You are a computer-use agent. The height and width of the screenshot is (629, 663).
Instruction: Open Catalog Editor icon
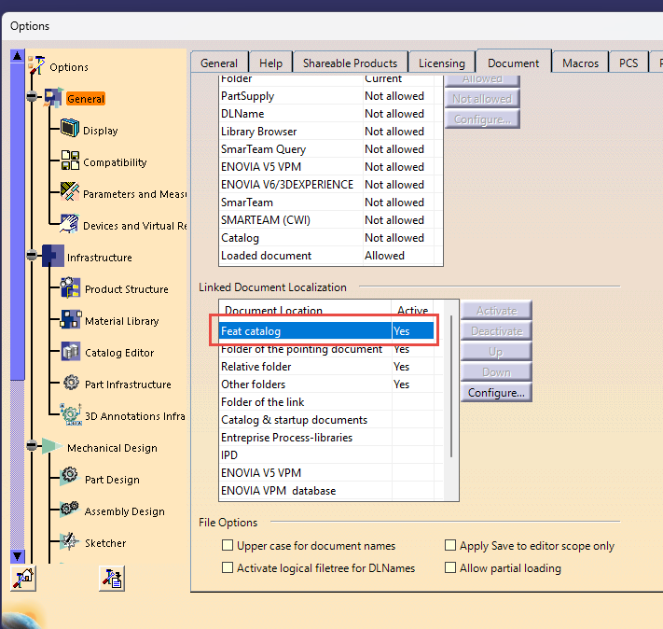coord(71,351)
